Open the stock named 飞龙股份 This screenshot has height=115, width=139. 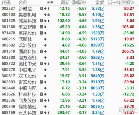click(x=27, y=101)
